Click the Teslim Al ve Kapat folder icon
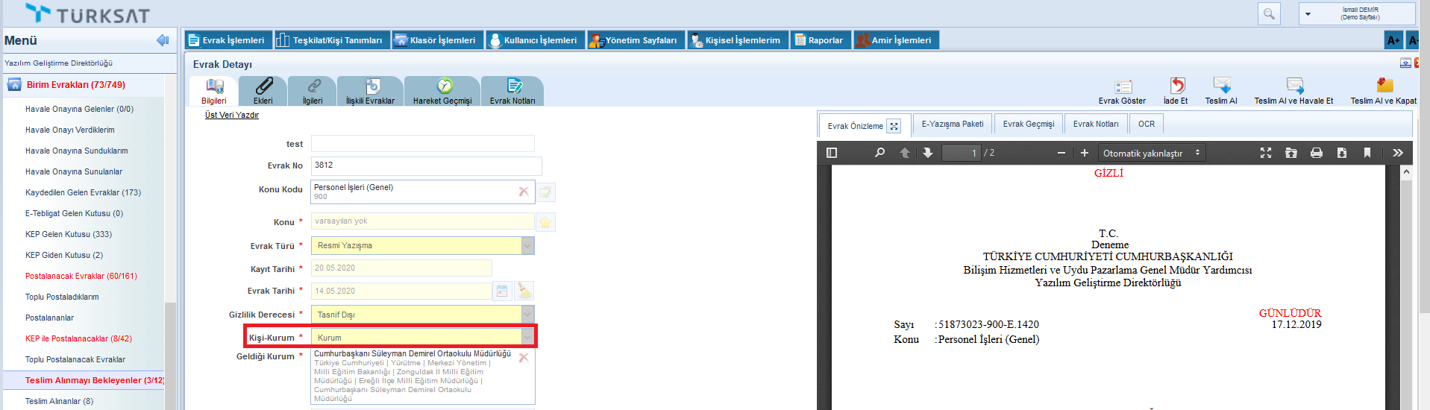Screen dimensions: 1430x410 click(1384, 86)
